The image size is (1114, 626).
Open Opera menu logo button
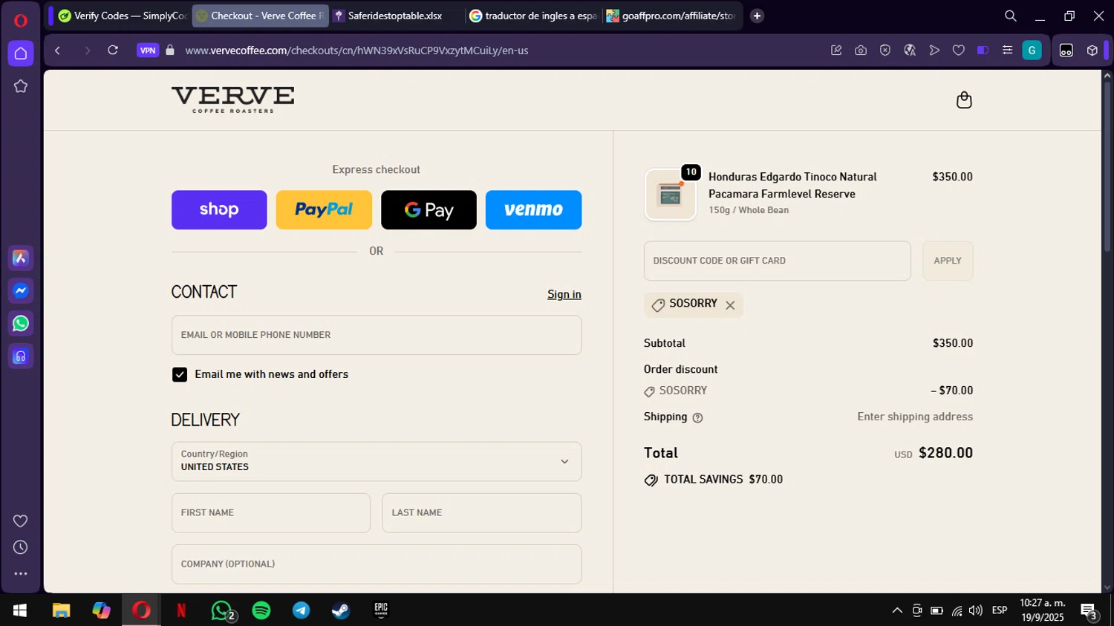21,20
